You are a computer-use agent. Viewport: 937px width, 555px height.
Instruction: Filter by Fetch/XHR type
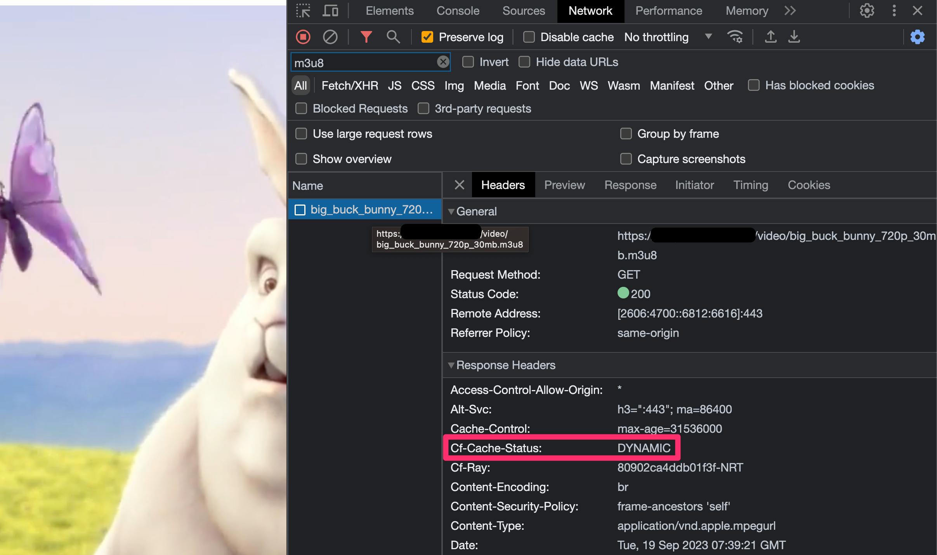click(x=350, y=86)
